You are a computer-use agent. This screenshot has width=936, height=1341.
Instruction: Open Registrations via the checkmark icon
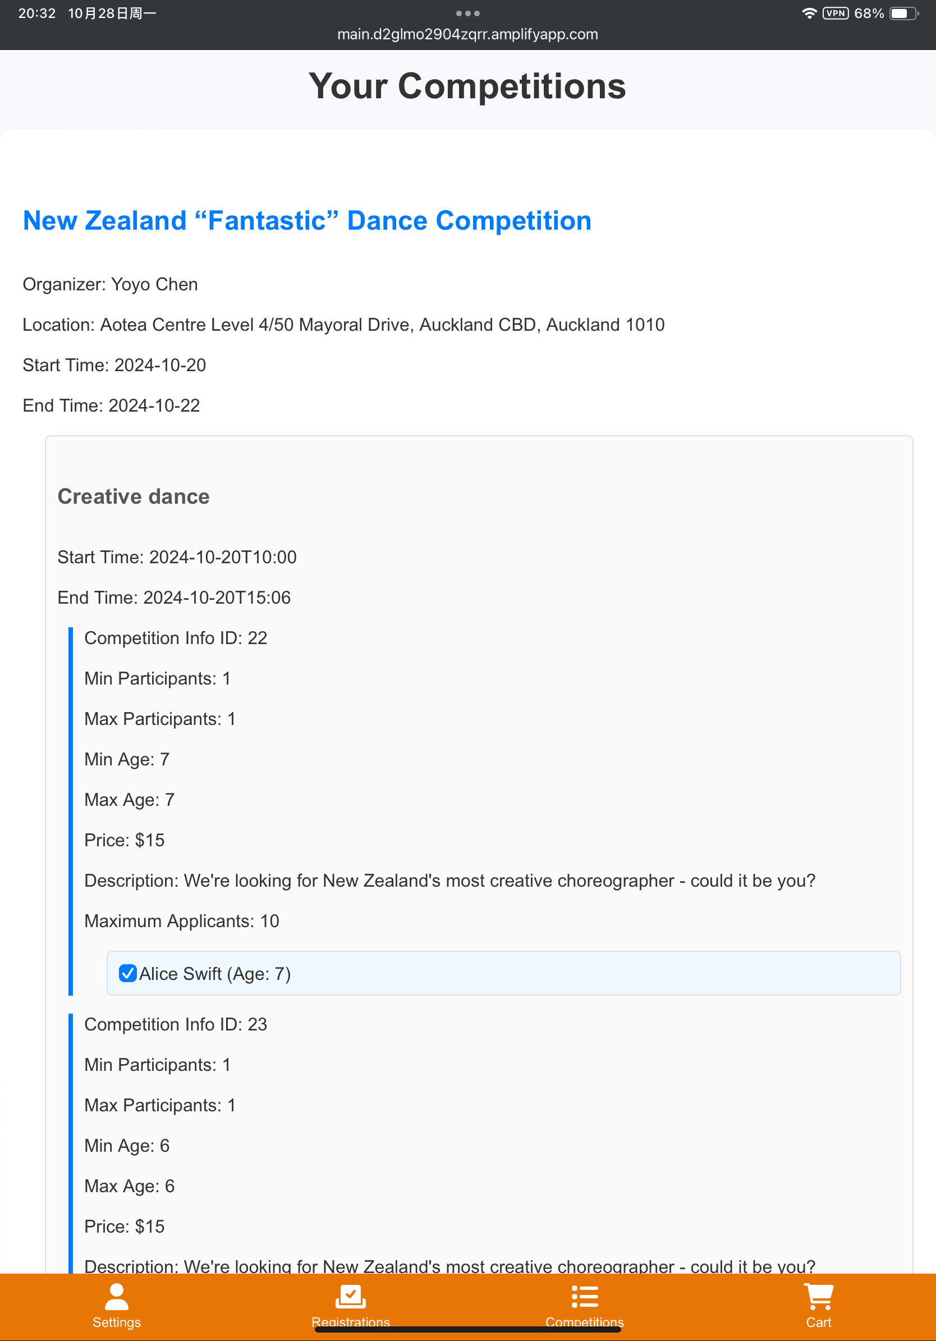click(351, 1297)
